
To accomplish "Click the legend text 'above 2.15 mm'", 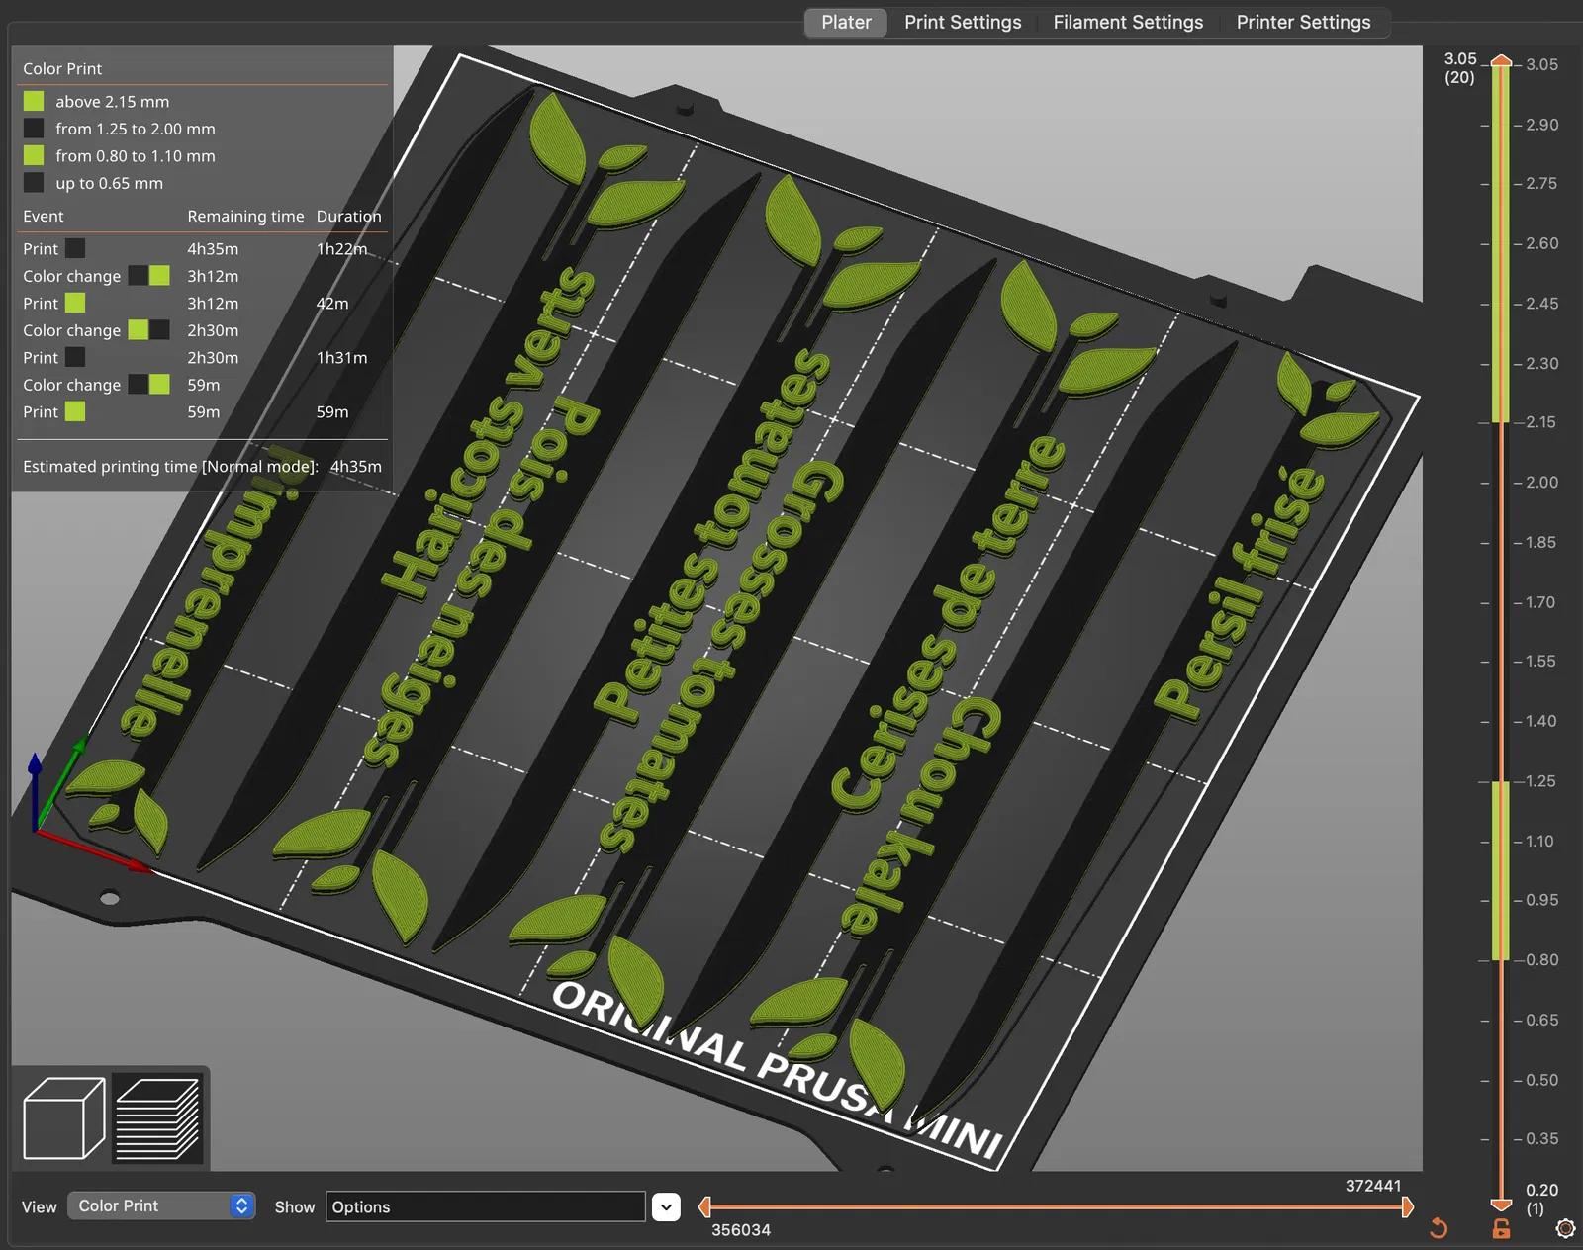I will tap(112, 101).
